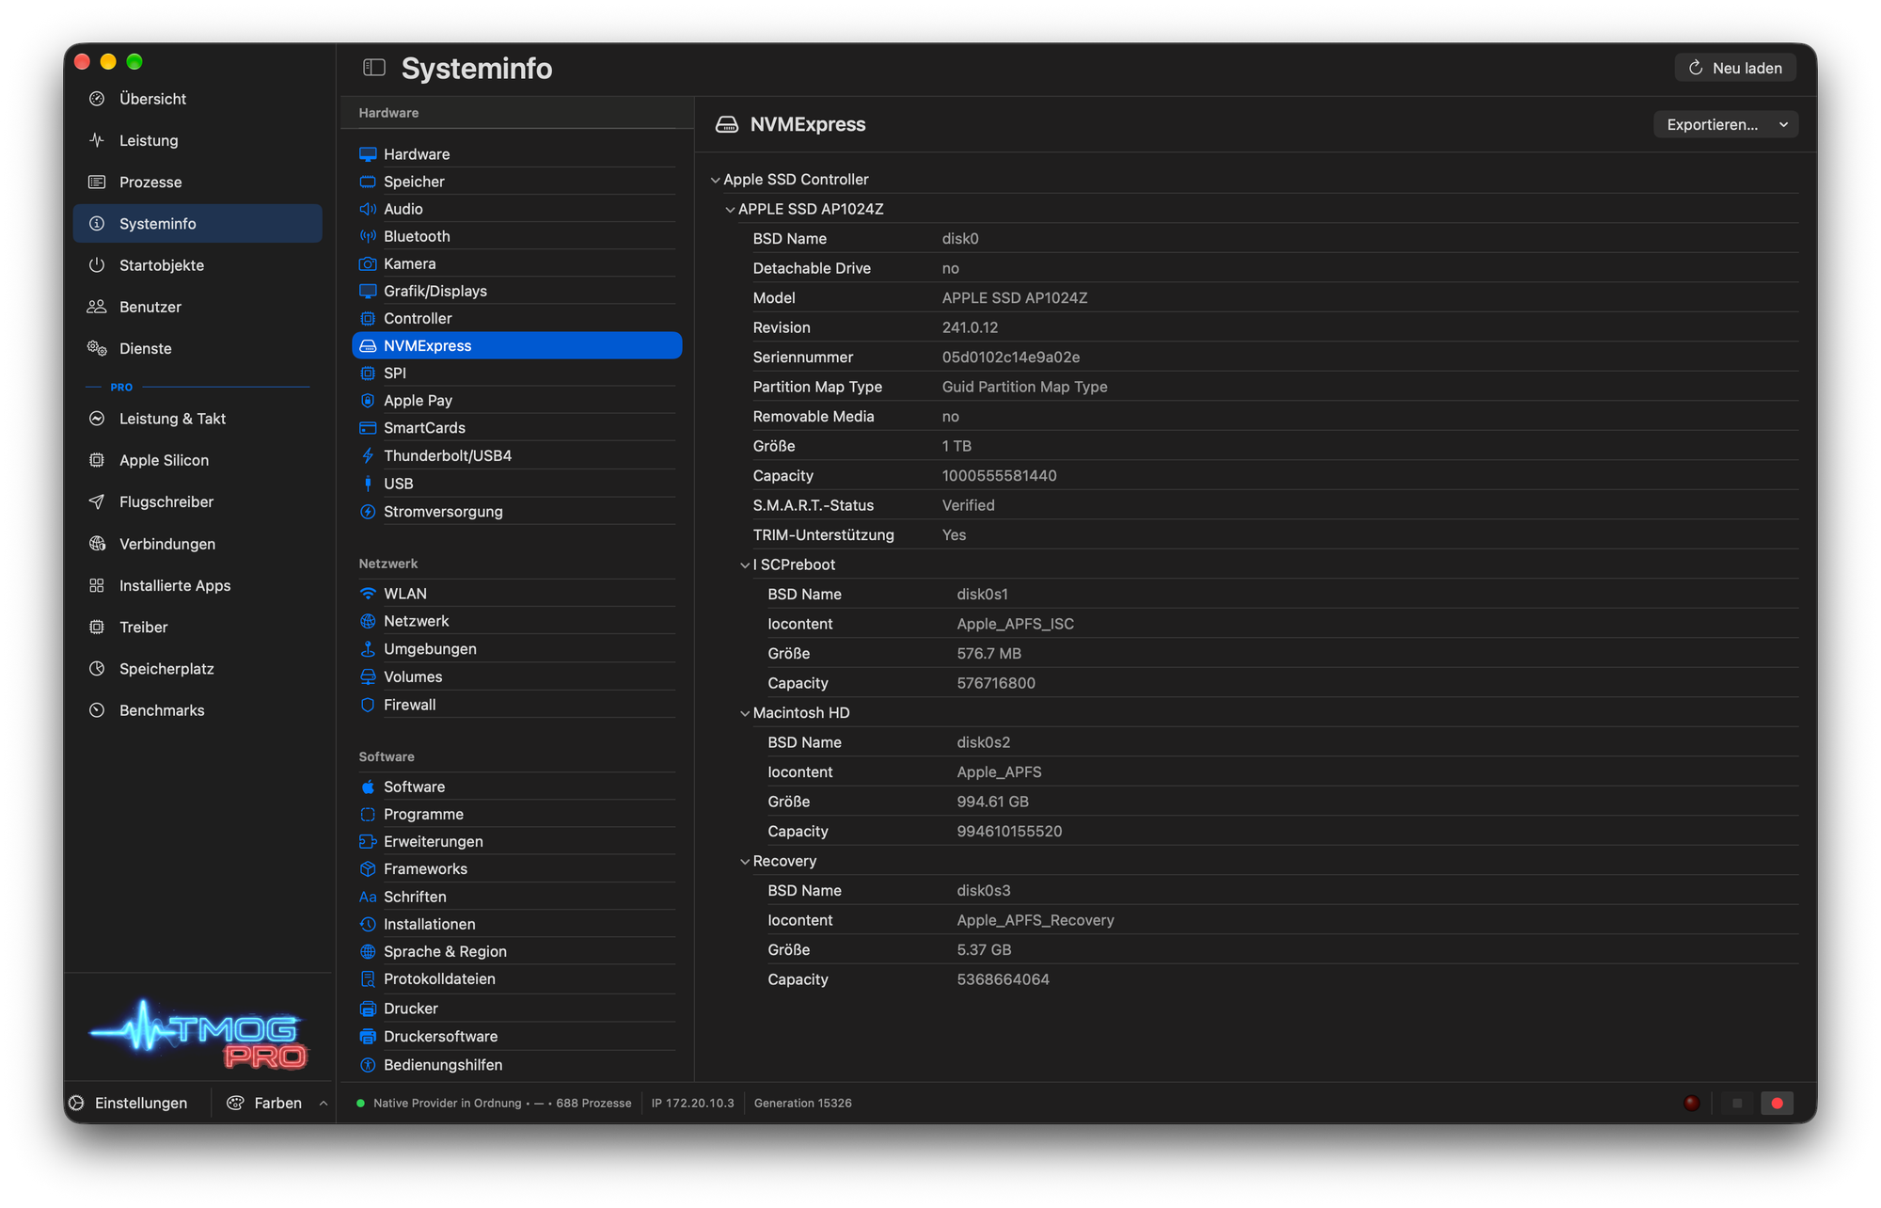This screenshot has height=1208, width=1881.
Task: Open Einstellungen at the bottom left
Action: [x=129, y=1103]
